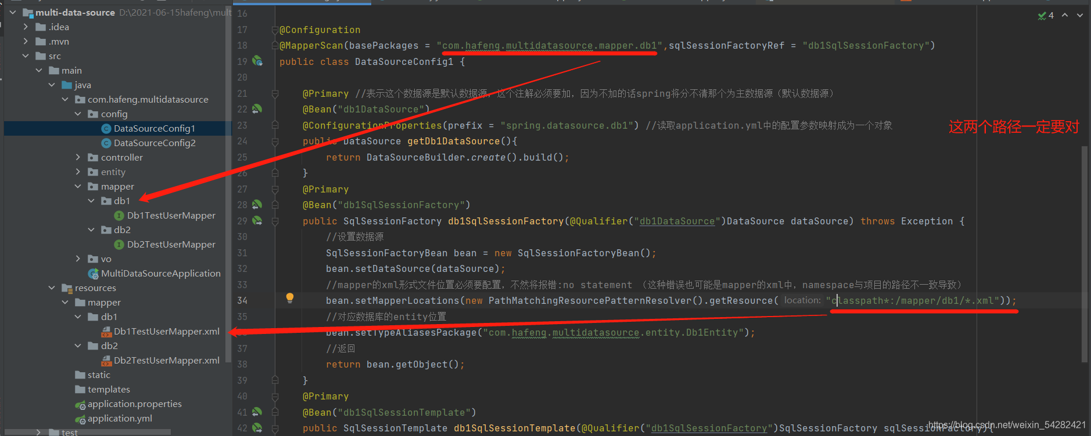This screenshot has width=1091, height=436.
Task: Click the yellow intention light bulb
Action: [290, 298]
